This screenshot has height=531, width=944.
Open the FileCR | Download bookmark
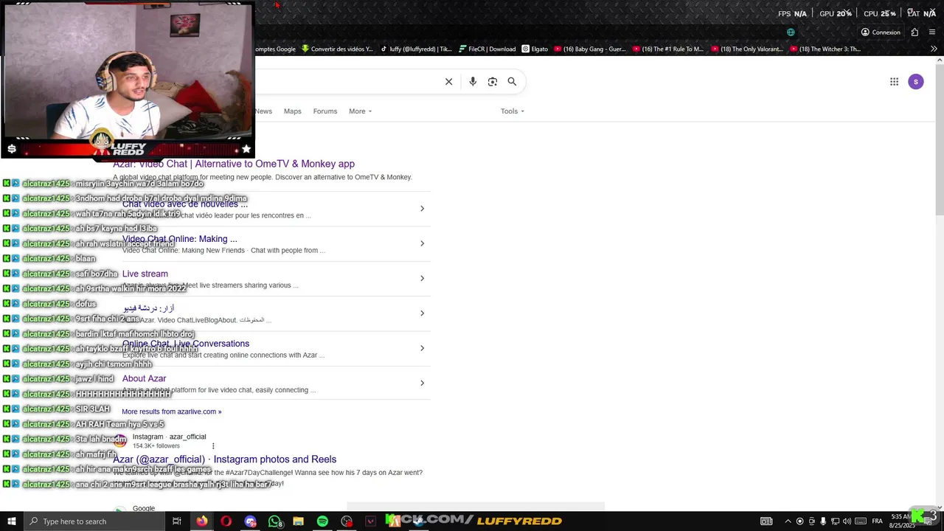click(x=487, y=49)
